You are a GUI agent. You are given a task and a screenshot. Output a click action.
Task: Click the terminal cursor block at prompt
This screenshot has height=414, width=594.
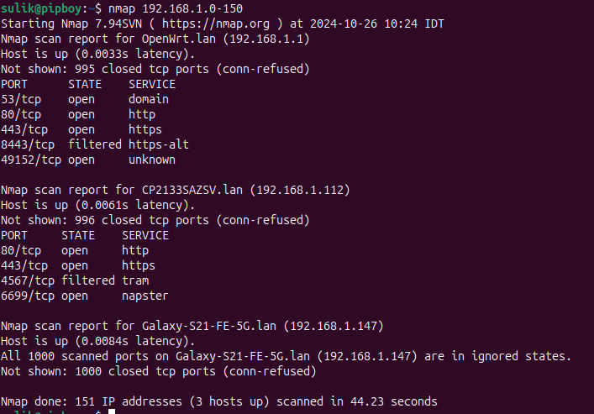[x=112, y=411]
